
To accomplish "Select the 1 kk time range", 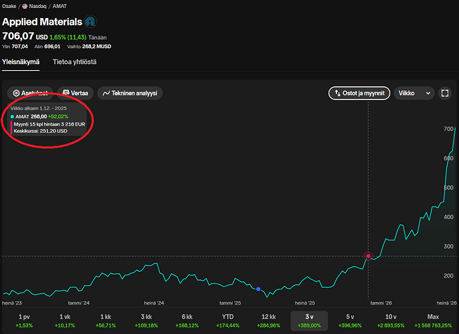I will click(x=106, y=321).
